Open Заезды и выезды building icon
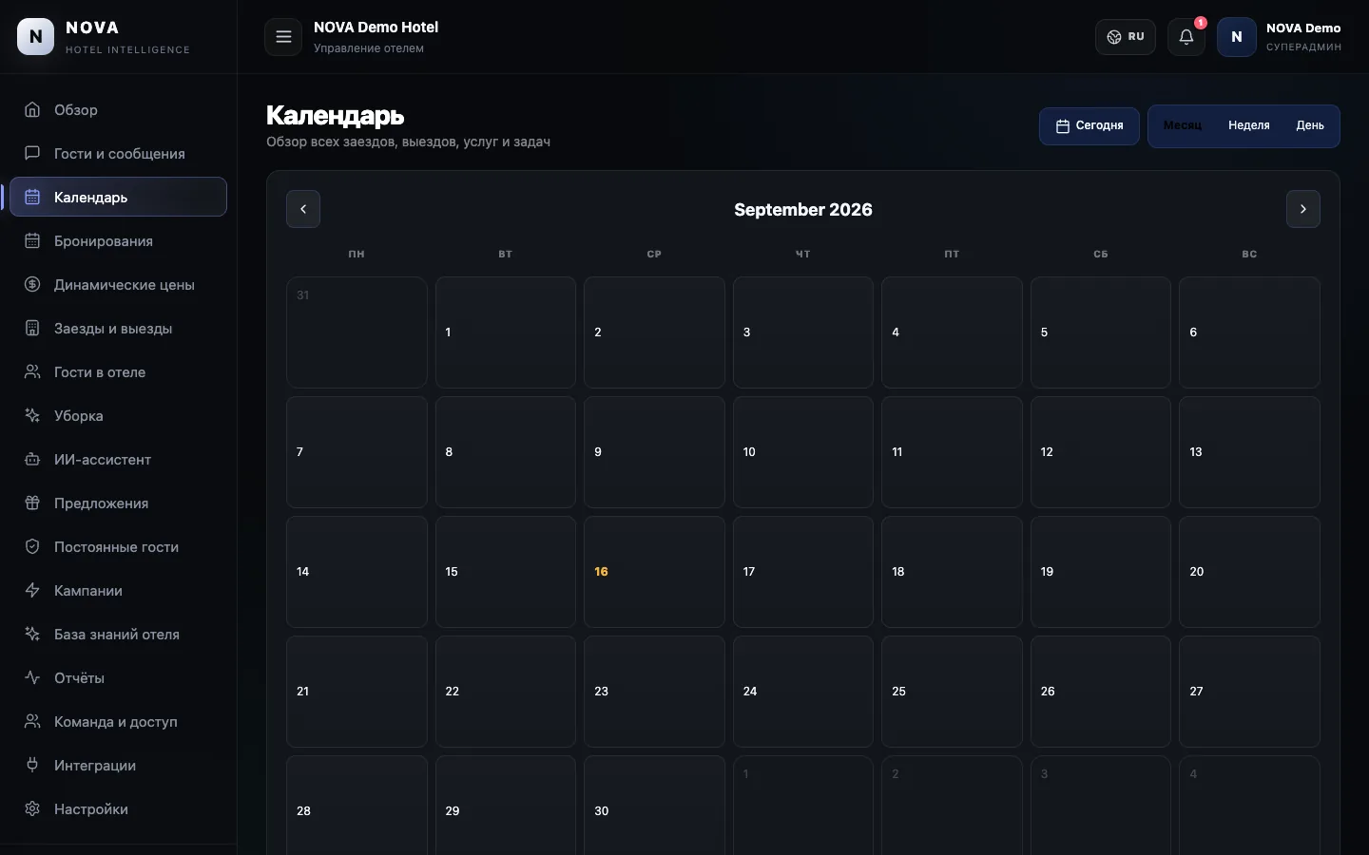Viewport: 1369px width, 855px height. pos(32,328)
